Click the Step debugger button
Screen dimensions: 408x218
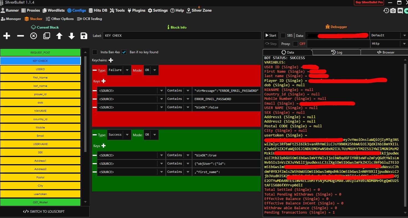(x=271, y=44)
